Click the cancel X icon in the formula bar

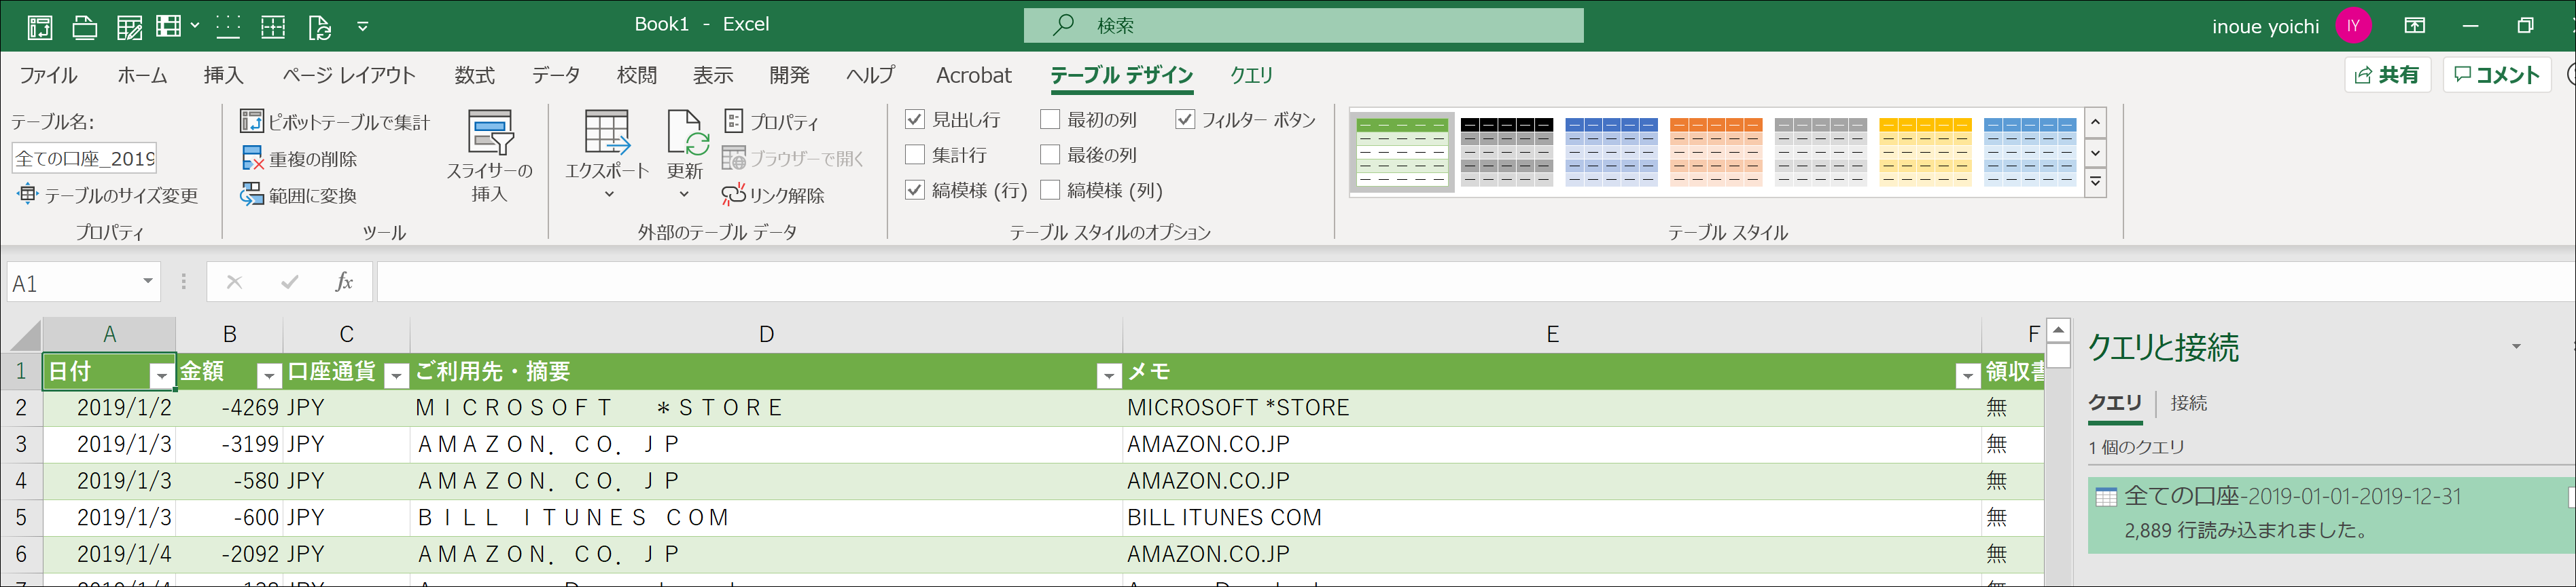[x=234, y=282]
